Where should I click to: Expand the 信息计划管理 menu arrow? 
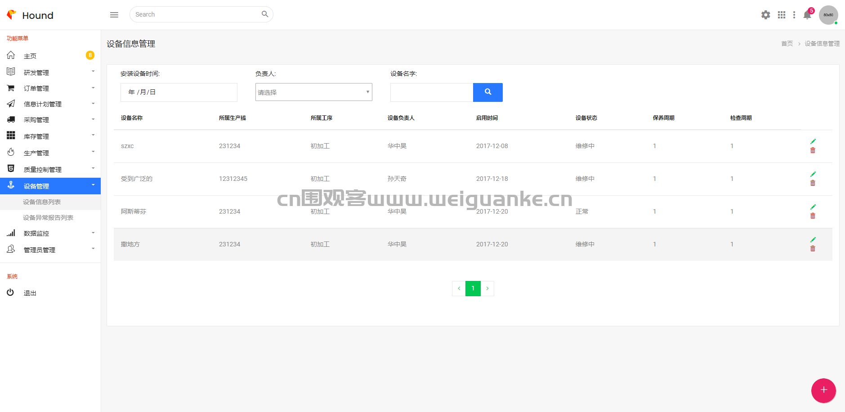pos(93,103)
